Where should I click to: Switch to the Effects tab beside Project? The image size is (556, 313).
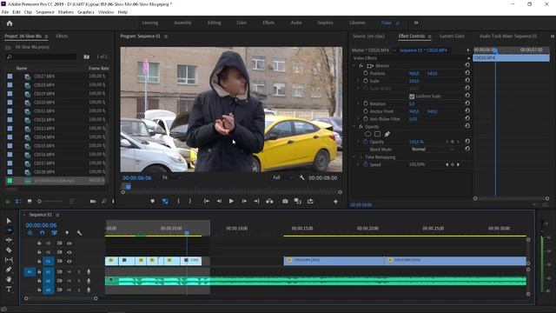[62, 36]
